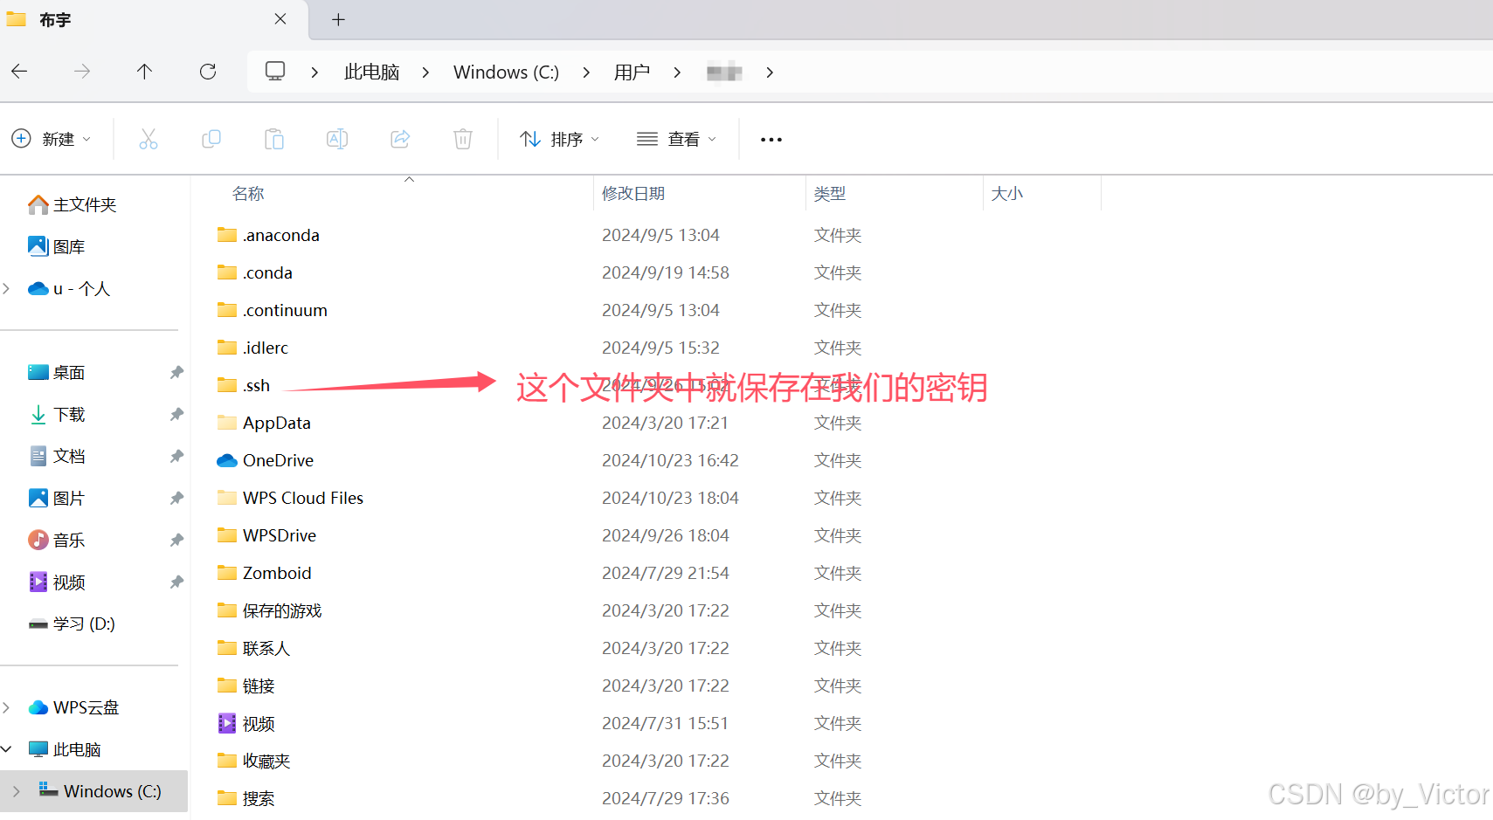Click the rename icon in the toolbar
Screen dimensions: 1493x820
[336, 139]
